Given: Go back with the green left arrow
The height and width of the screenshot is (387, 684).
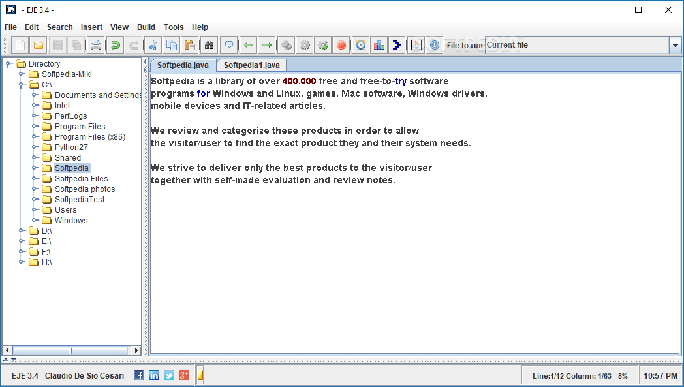Looking at the screenshot, I should click(x=248, y=45).
